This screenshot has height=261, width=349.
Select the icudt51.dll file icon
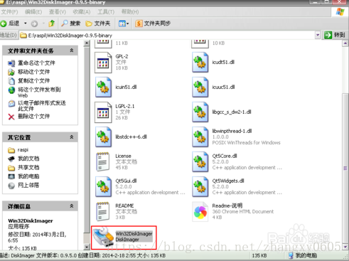[200, 63]
